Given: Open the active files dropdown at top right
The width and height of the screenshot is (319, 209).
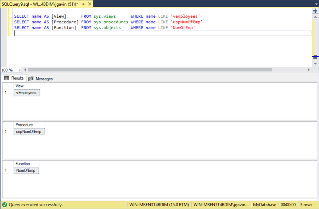Looking at the screenshot, I should point(317,4).
